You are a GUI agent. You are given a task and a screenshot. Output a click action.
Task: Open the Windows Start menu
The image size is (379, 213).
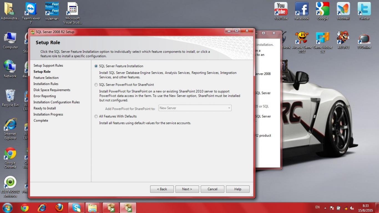click(x=7, y=207)
